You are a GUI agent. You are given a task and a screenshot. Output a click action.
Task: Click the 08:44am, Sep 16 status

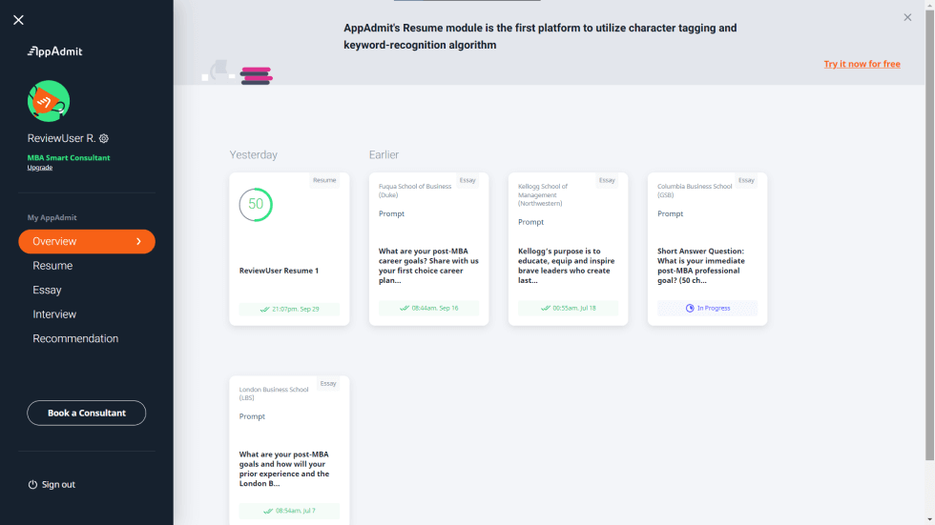428,309
